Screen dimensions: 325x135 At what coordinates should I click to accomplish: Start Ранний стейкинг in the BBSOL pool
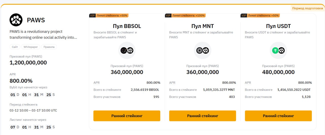click(127, 116)
